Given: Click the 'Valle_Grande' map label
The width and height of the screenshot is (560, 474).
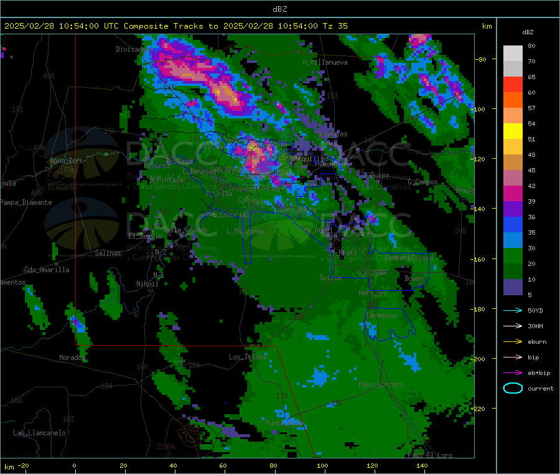Looking at the screenshot, I should pos(185,230).
